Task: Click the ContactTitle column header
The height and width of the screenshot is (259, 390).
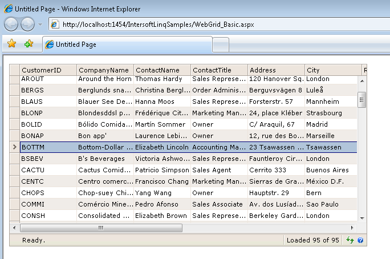Action: tap(219, 70)
